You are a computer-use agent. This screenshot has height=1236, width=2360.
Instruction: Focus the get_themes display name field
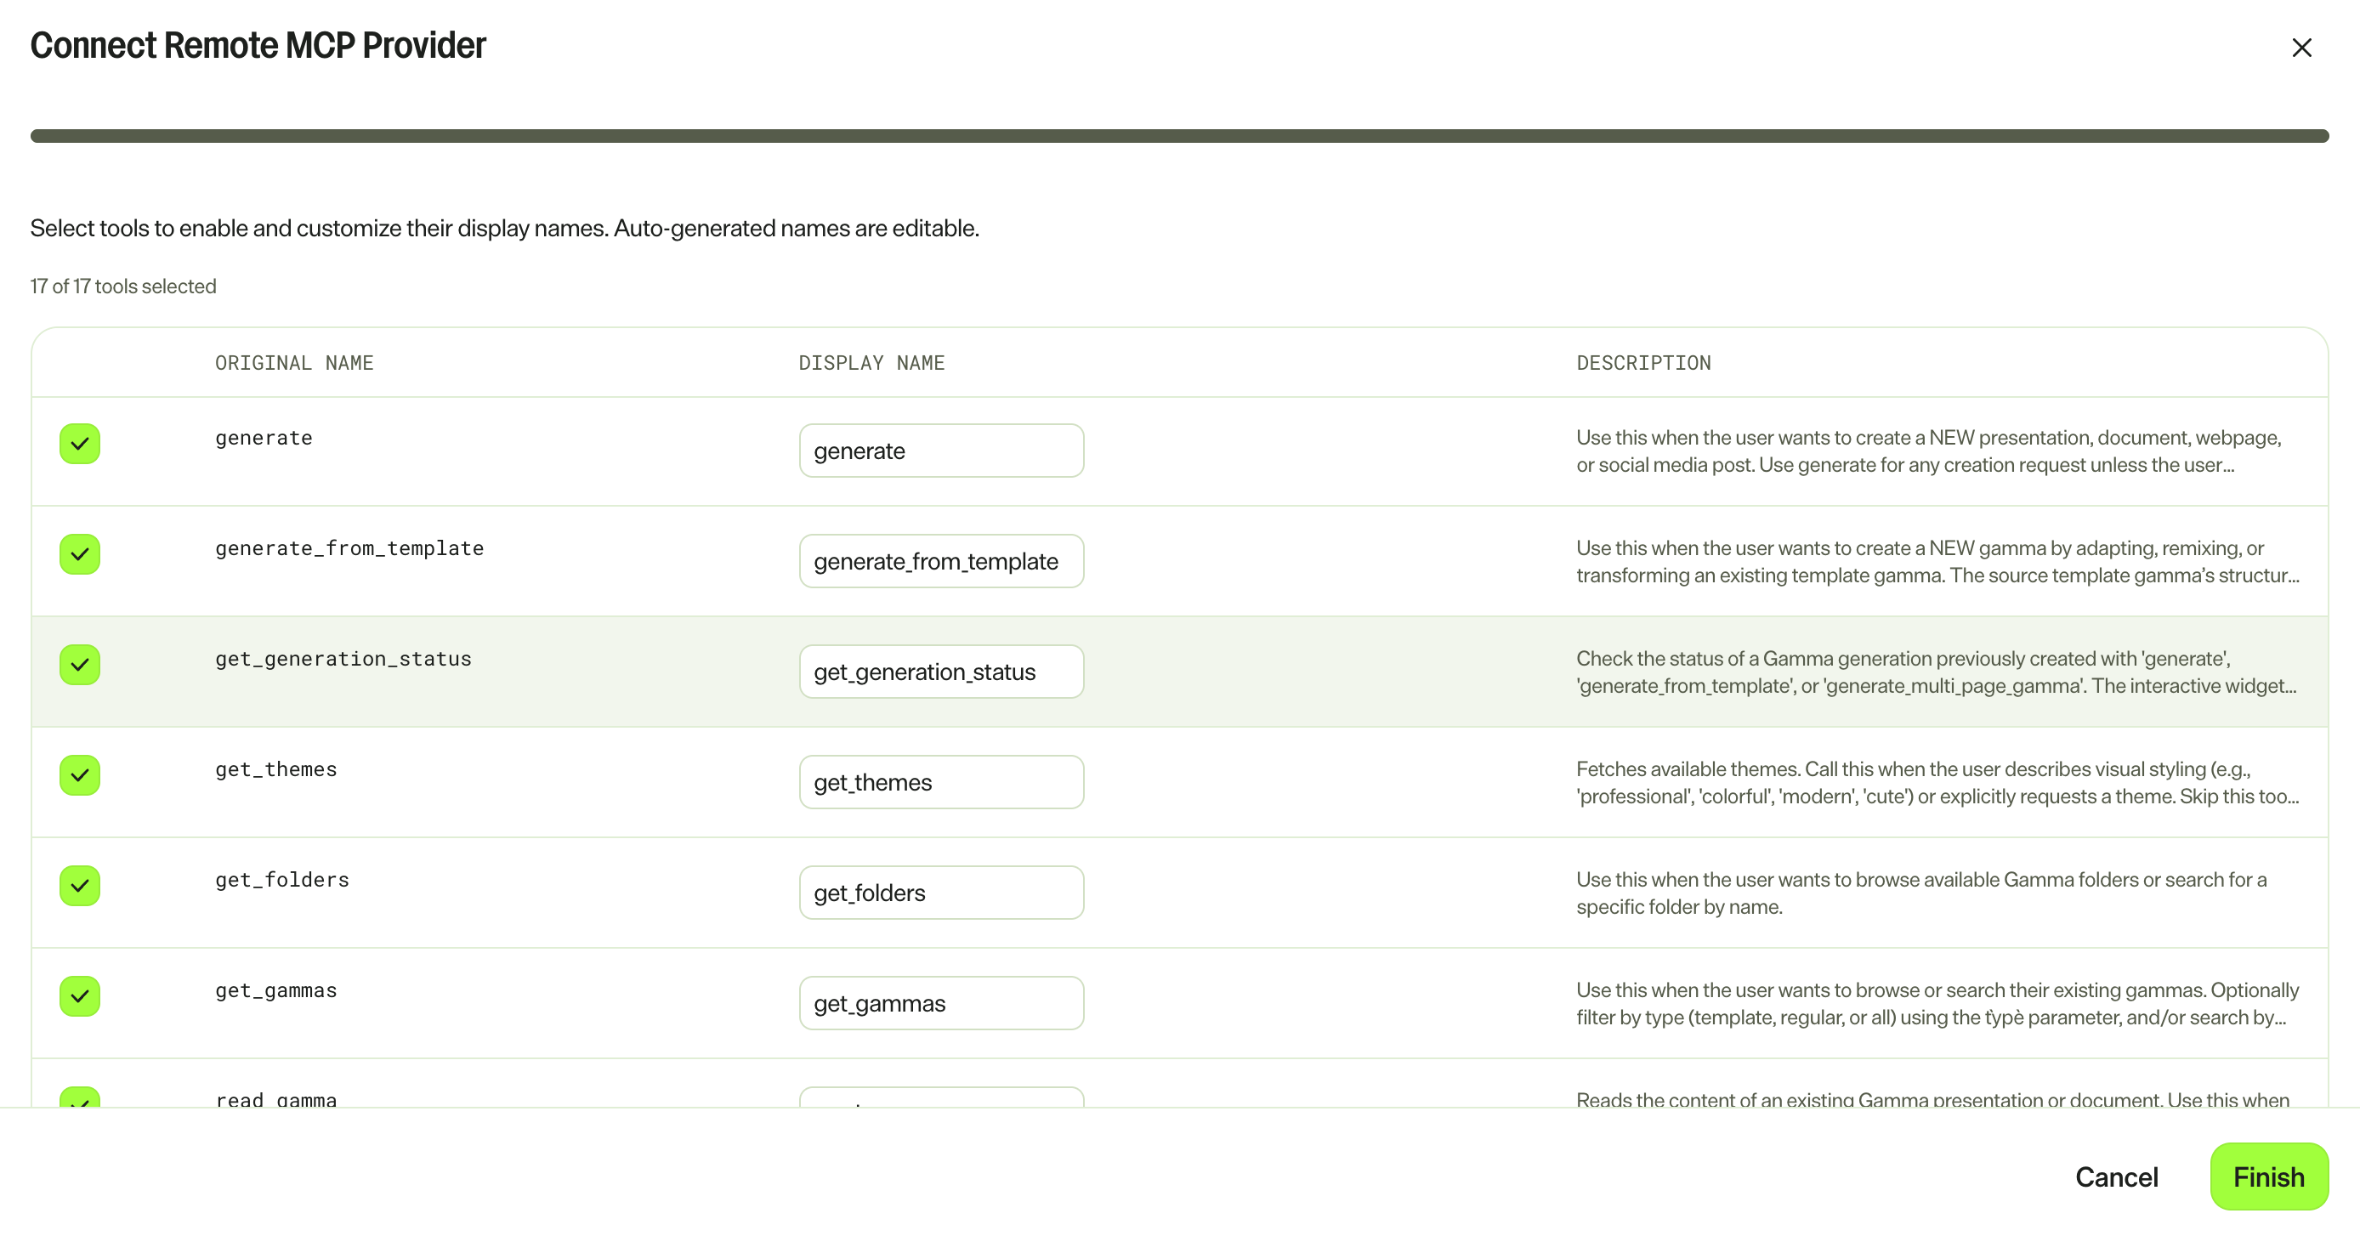pyautogui.click(x=941, y=782)
